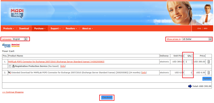Focus the quantity field for POP3 Connector
This screenshot has width=214, height=103.
(x=189, y=62)
